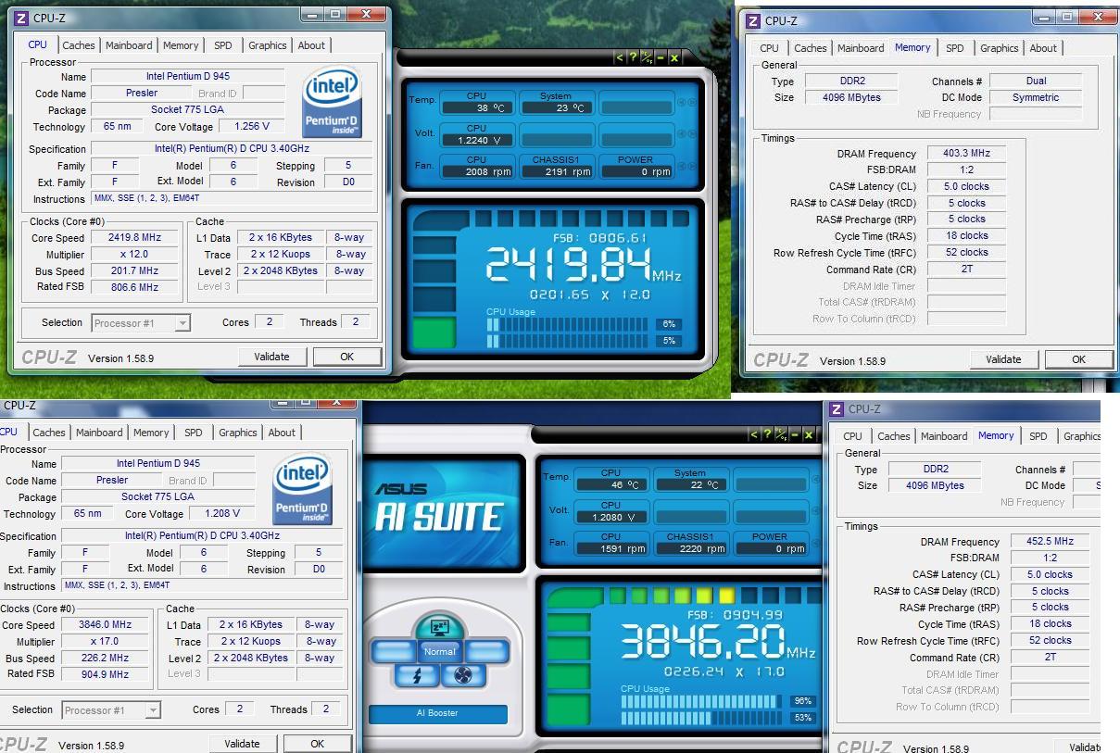Click the AI Booster button in AI Suite
Viewport: 1120px width, 753px height.
438,714
